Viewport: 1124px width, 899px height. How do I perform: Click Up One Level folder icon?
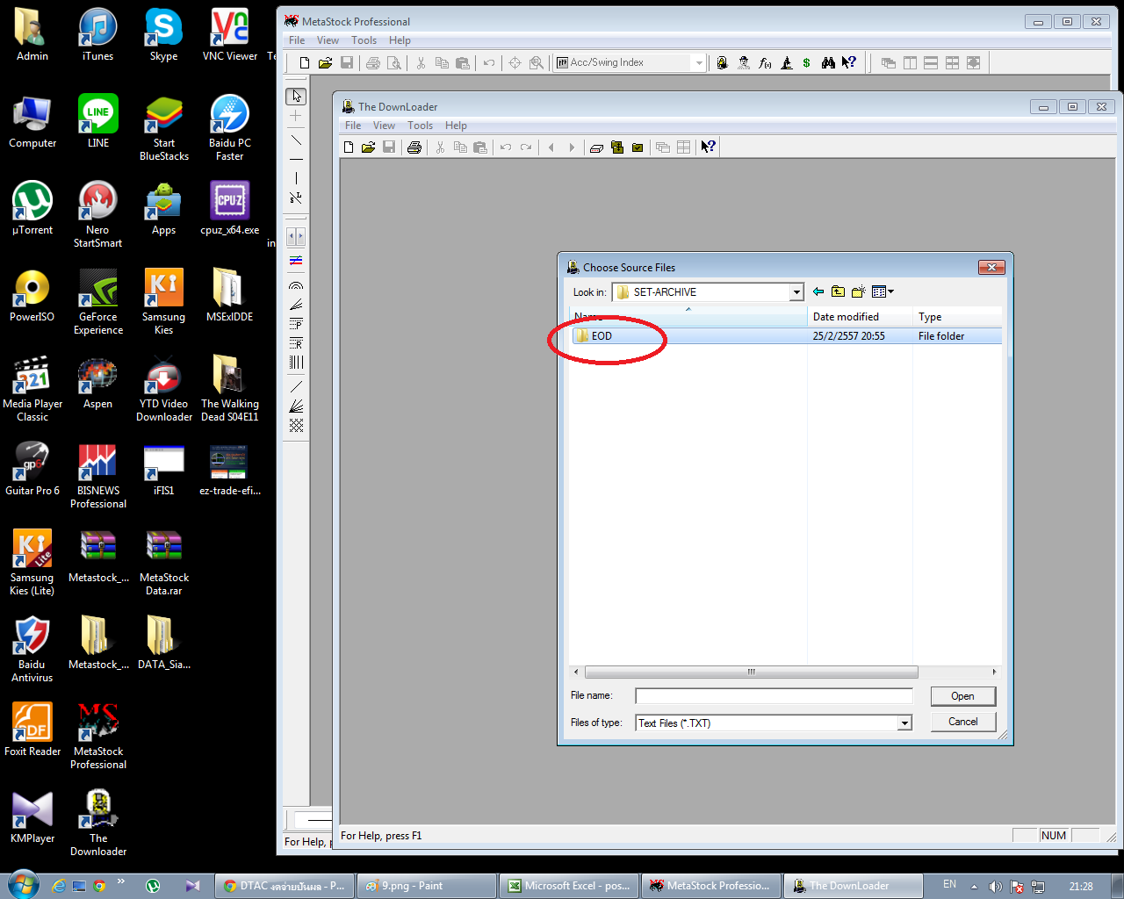coord(839,291)
